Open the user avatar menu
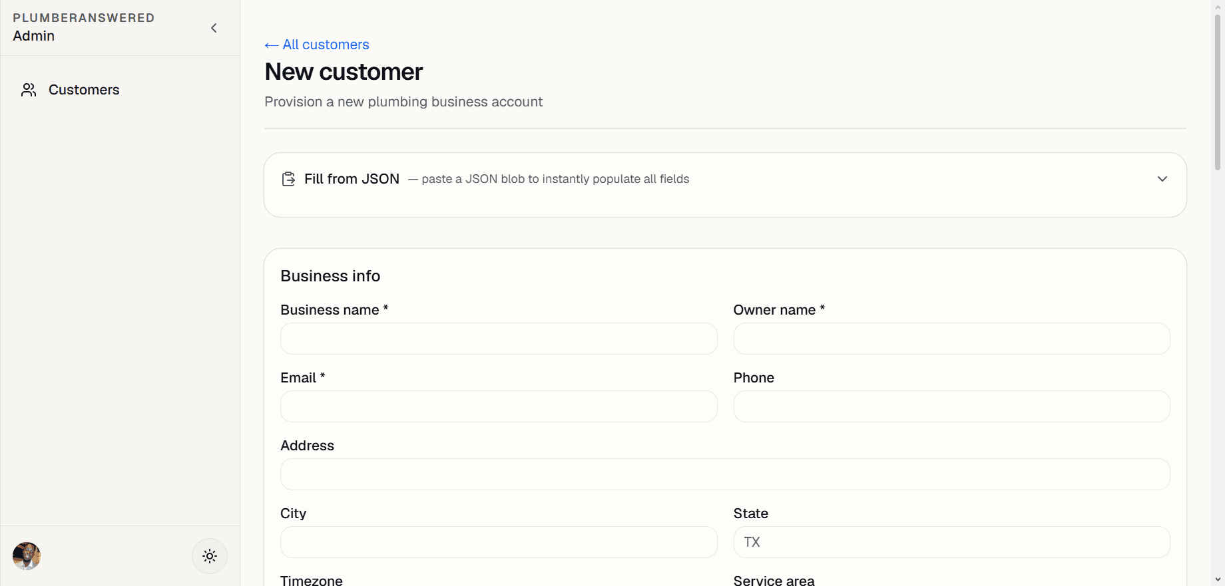Viewport: 1225px width, 586px height. (x=27, y=556)
